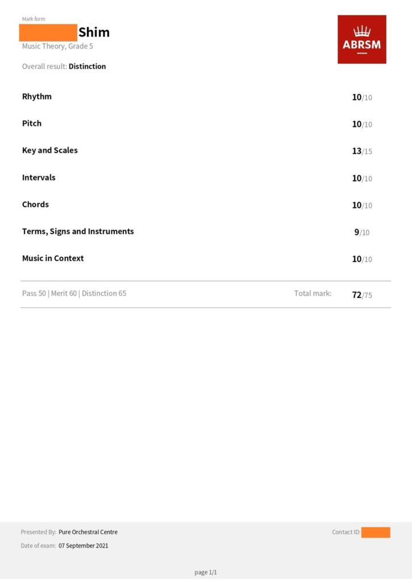
Task: Click the Music Theory, Grade 5 subtitle
Action: (x=57, y=46)
